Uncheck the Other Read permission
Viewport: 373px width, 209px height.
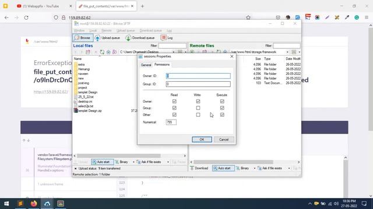tap(174, 115)
